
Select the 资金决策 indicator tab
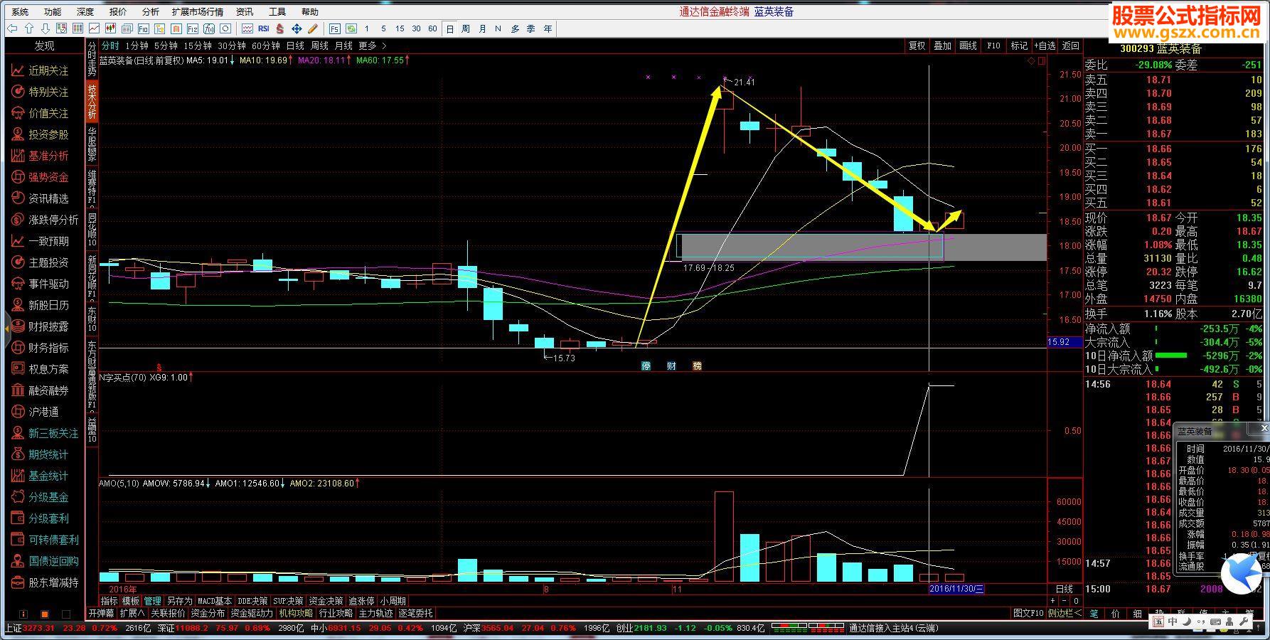(x=326, y=601)
